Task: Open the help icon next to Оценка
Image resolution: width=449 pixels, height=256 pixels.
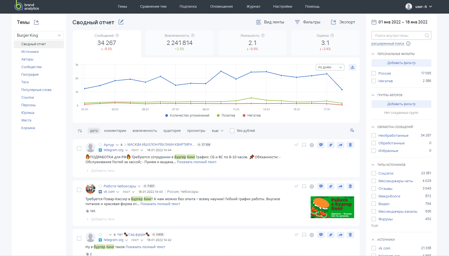Action: click(332, 35)
